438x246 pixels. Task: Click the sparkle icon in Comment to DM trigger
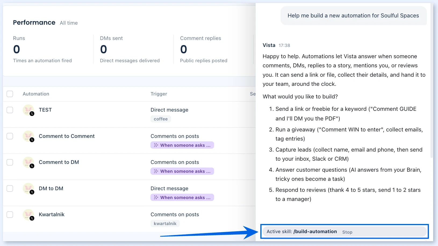coord(156,171)
